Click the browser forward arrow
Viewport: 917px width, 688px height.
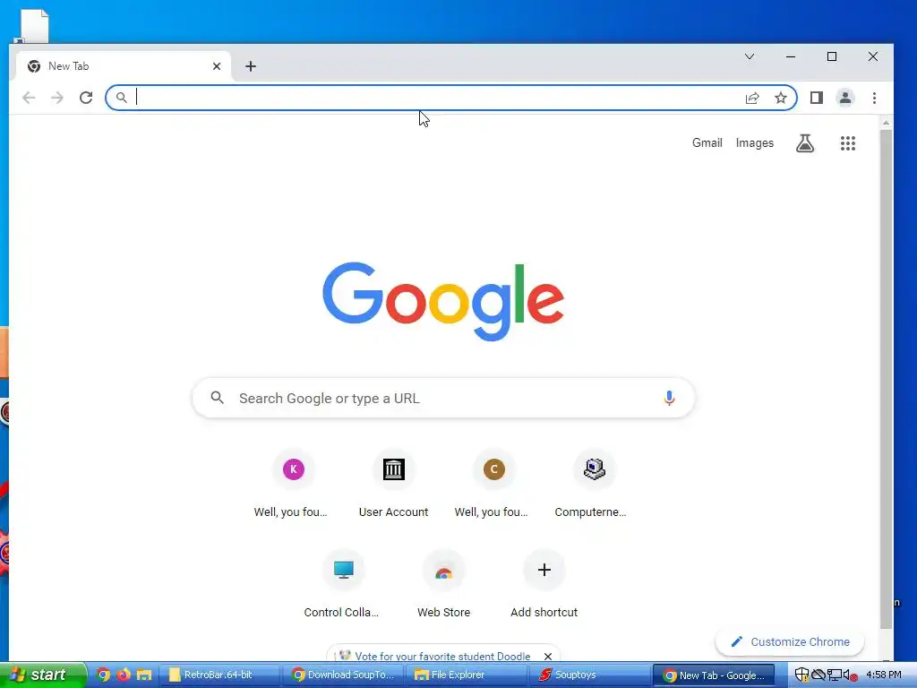coord(56,98)
